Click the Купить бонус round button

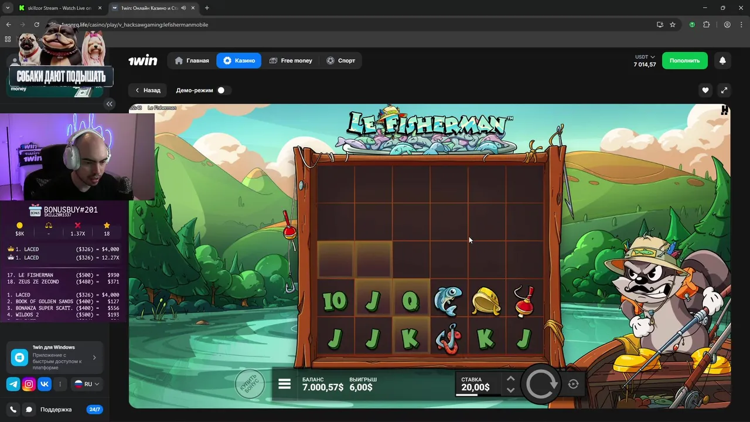point(250,384)
